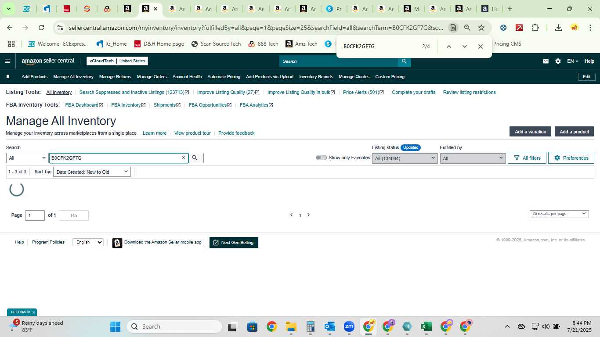Close the find-in-page bar
The height and width of the screenshot is (337, 600).
pyautogui.click(x=480, y=47)
